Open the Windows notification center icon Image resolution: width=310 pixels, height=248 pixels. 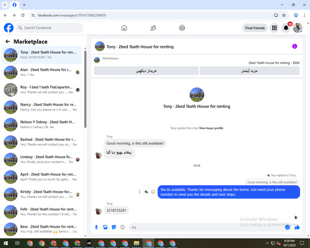302,243
